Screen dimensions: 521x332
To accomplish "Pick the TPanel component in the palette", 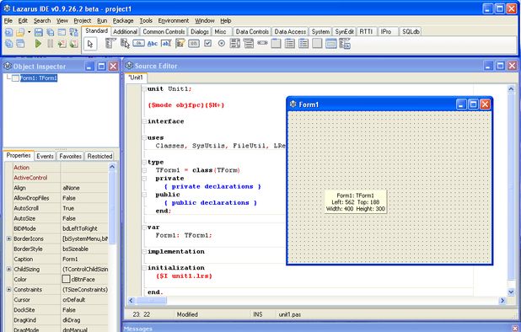I will [x=317, y=44].
